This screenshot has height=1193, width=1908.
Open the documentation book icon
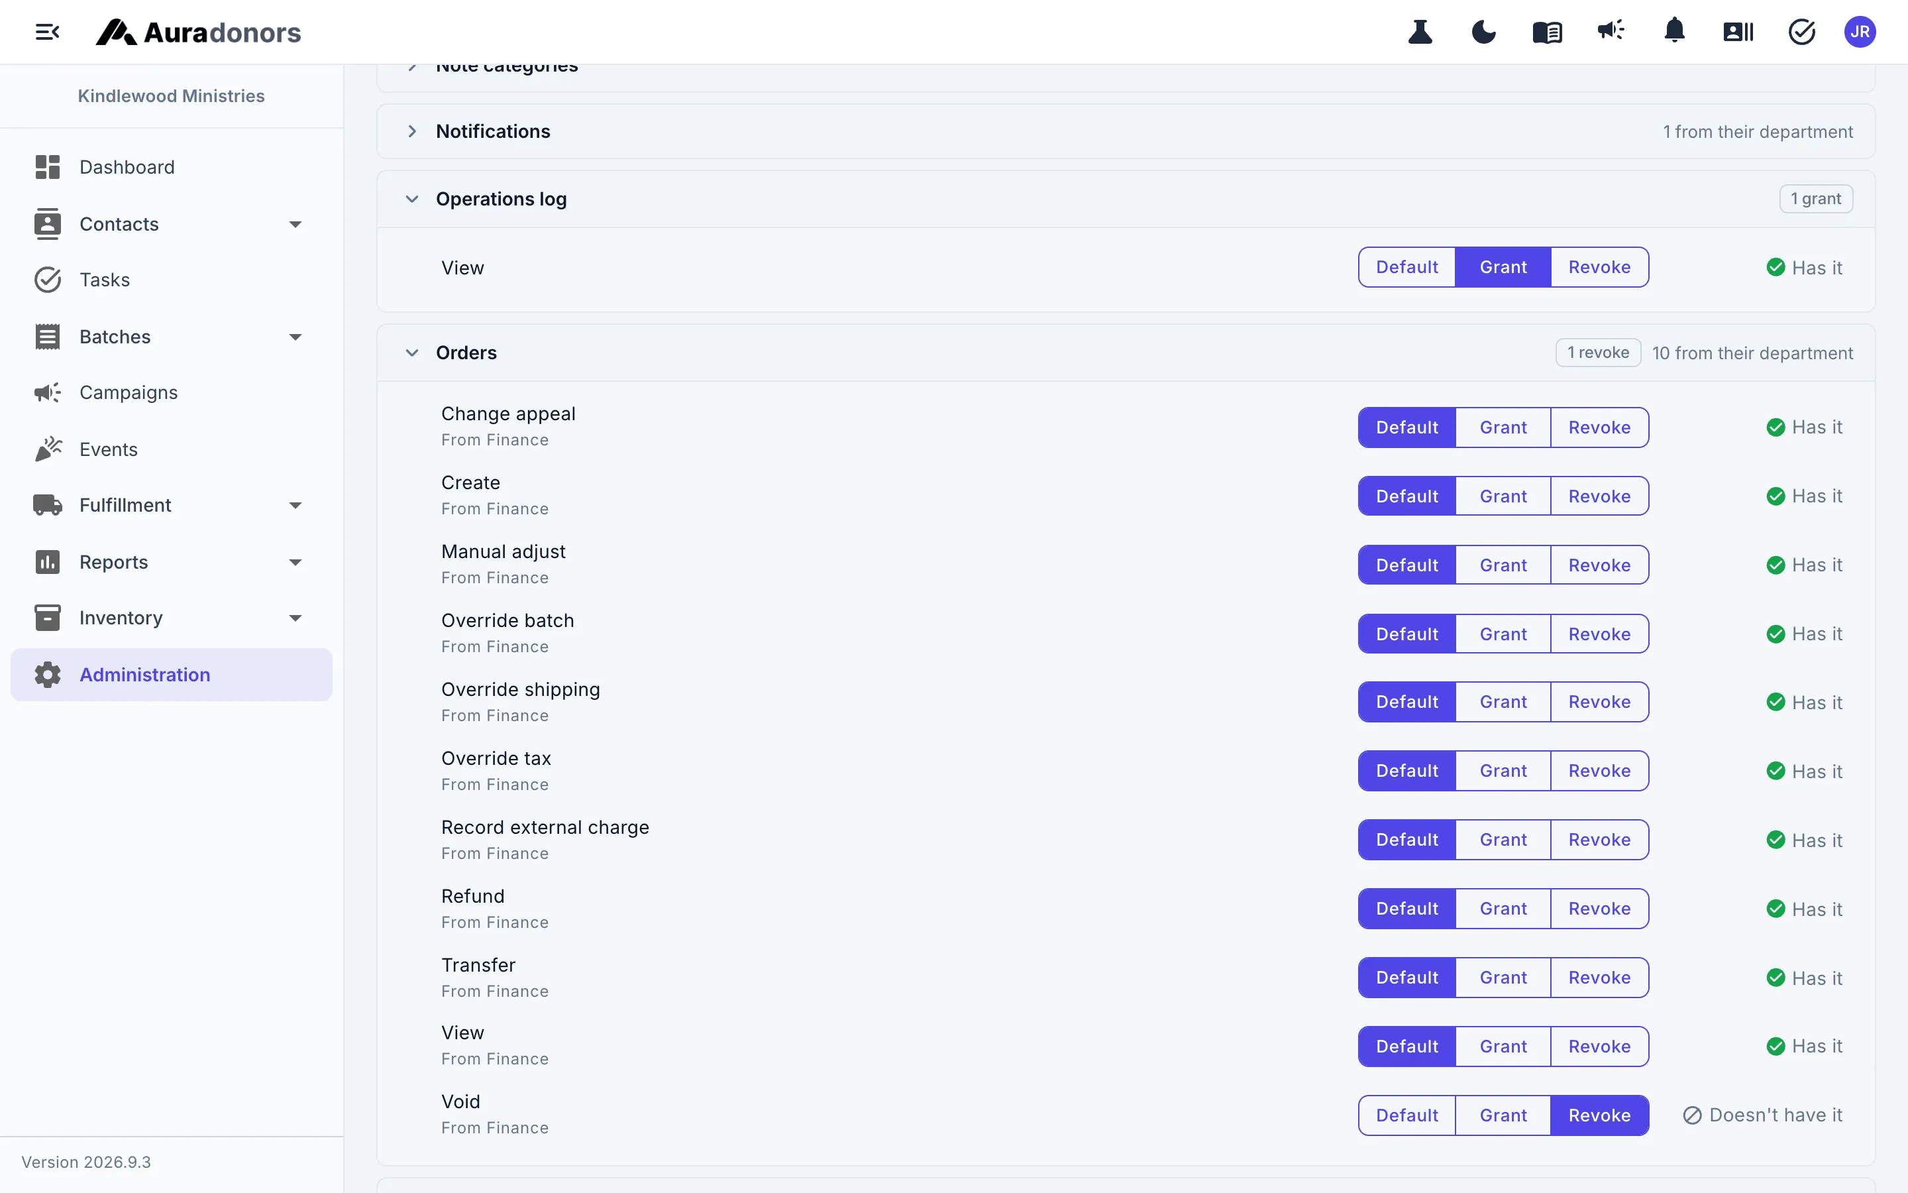[x=1547, y=32]
